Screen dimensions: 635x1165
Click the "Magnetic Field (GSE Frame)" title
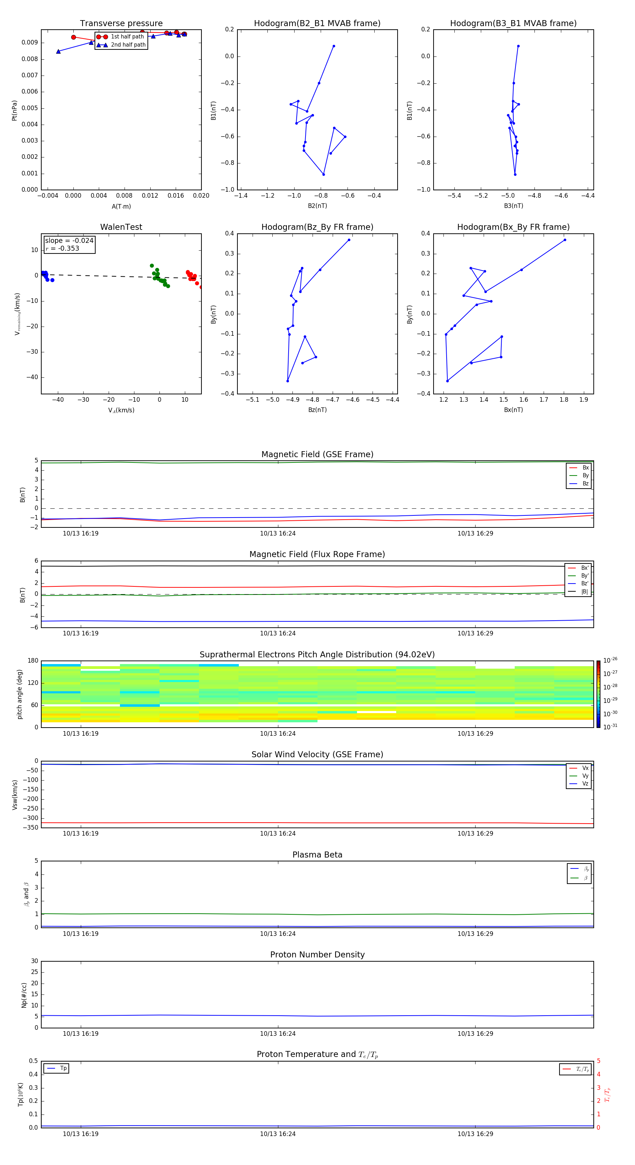pyautogui.click(x=317, y=454)
